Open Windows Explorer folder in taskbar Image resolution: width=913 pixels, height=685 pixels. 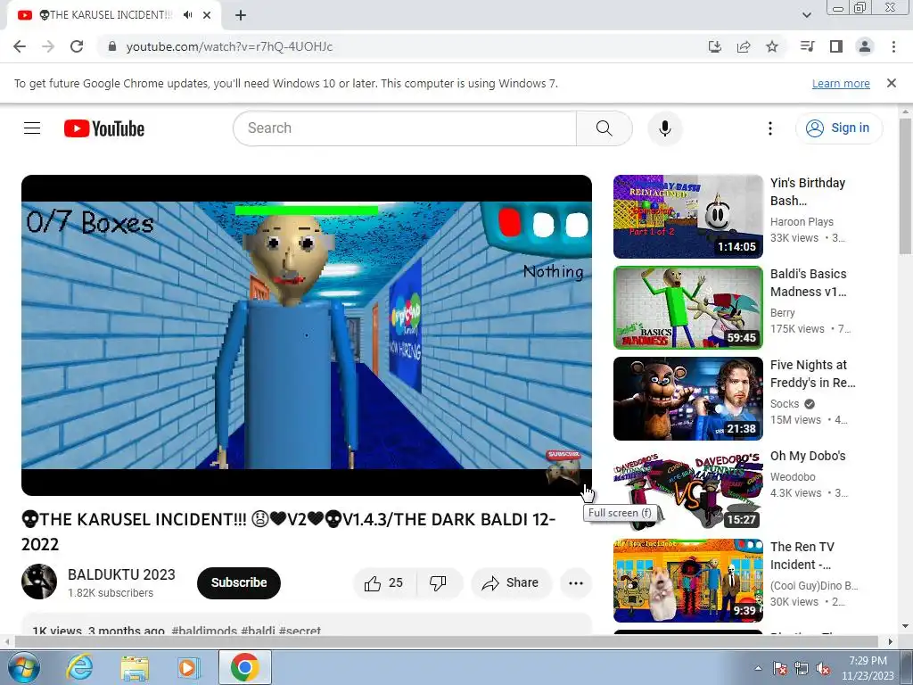[x=135, y=667]
